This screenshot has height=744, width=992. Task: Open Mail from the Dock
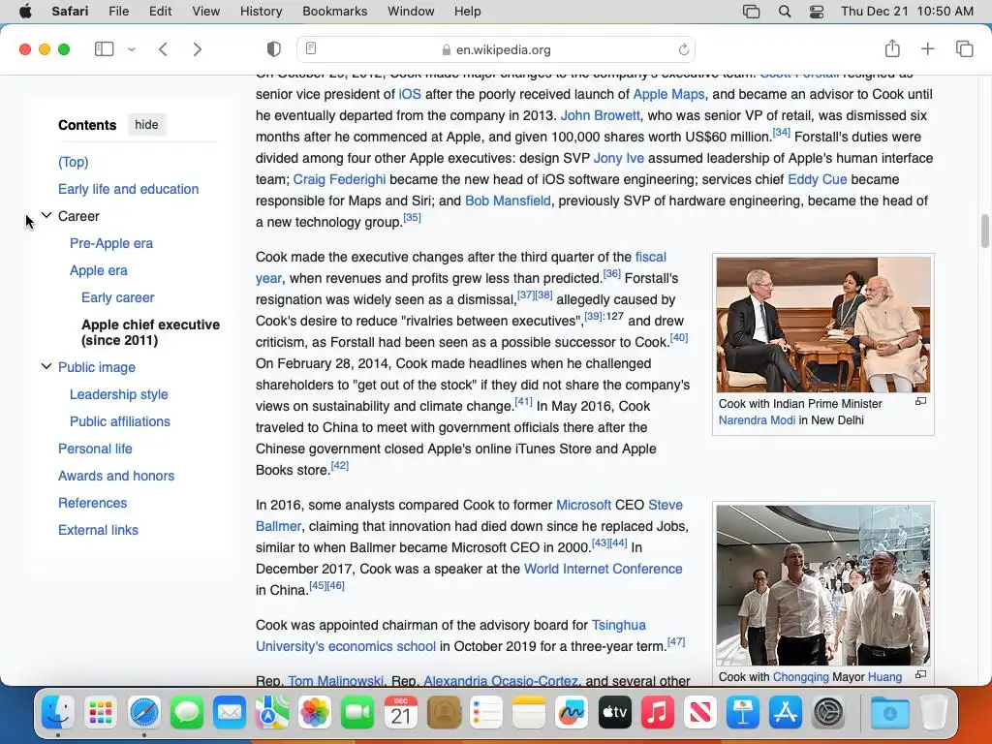pos(229,713)
